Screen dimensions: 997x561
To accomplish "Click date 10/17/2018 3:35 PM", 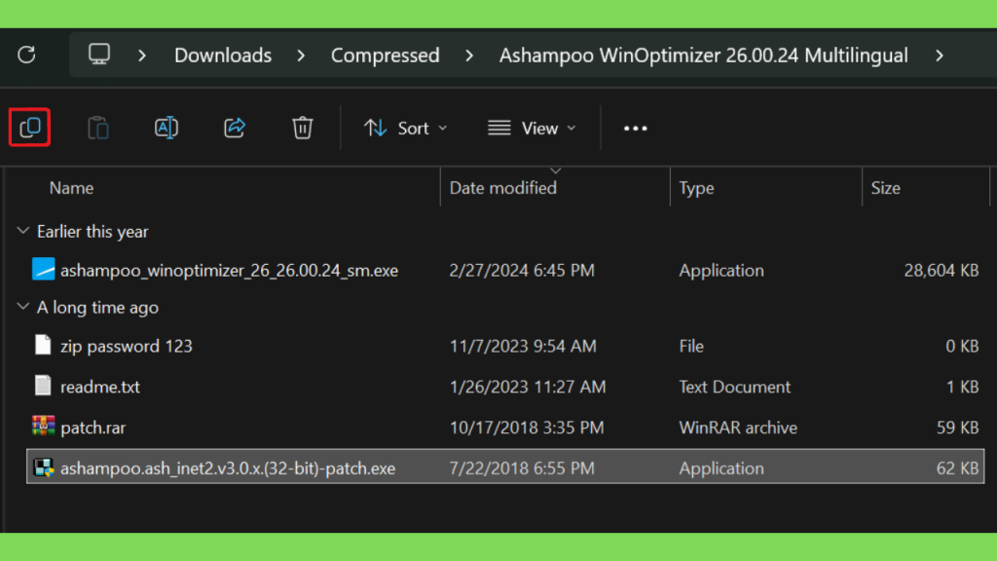I will [x=527, y=428].
